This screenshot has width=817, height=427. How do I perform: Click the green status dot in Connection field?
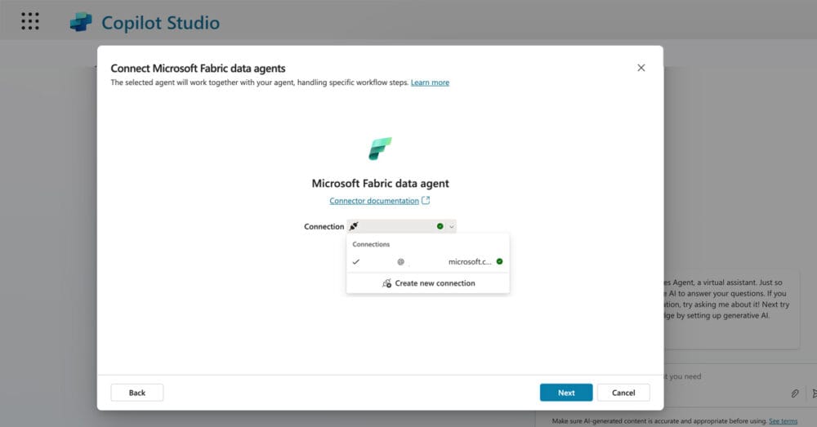click(440, 226)
